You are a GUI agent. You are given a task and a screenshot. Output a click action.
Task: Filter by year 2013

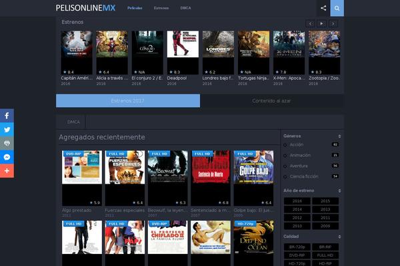point(325,209)
